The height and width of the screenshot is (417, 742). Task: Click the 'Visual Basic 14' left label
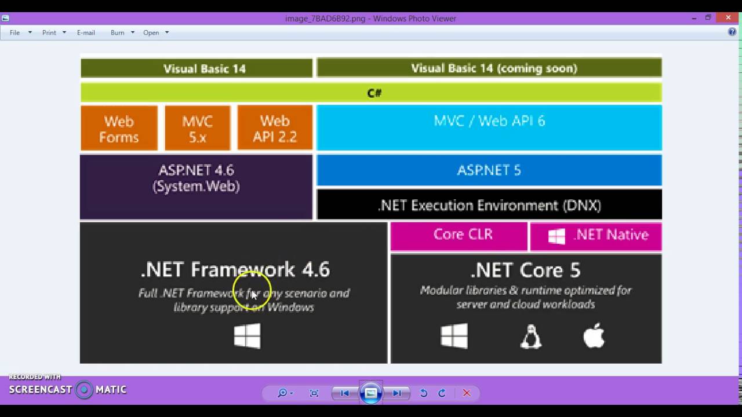pyautogui.click(x=205, y=68)
